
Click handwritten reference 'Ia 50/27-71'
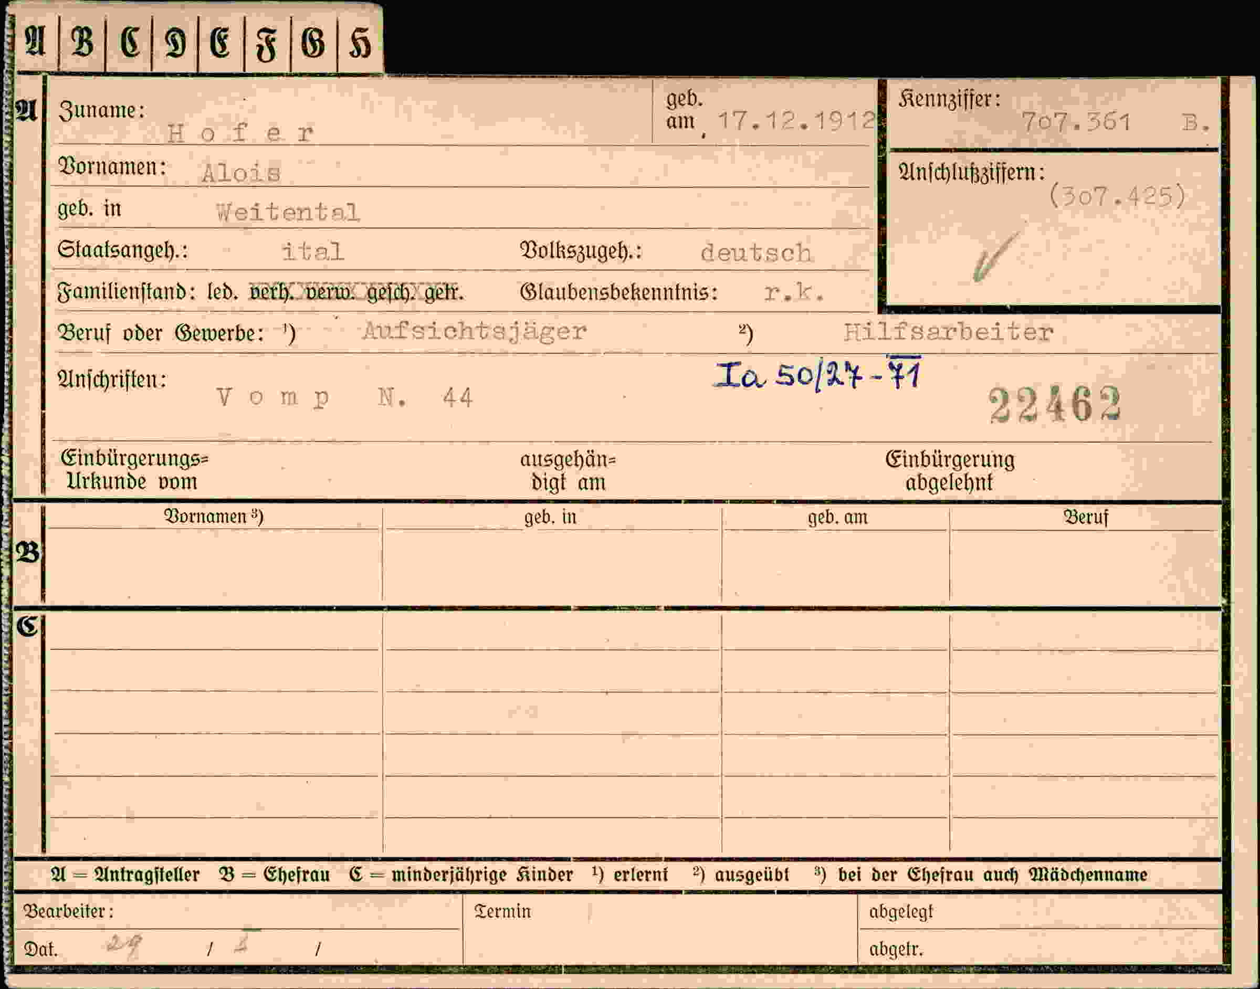click(817, 373)
